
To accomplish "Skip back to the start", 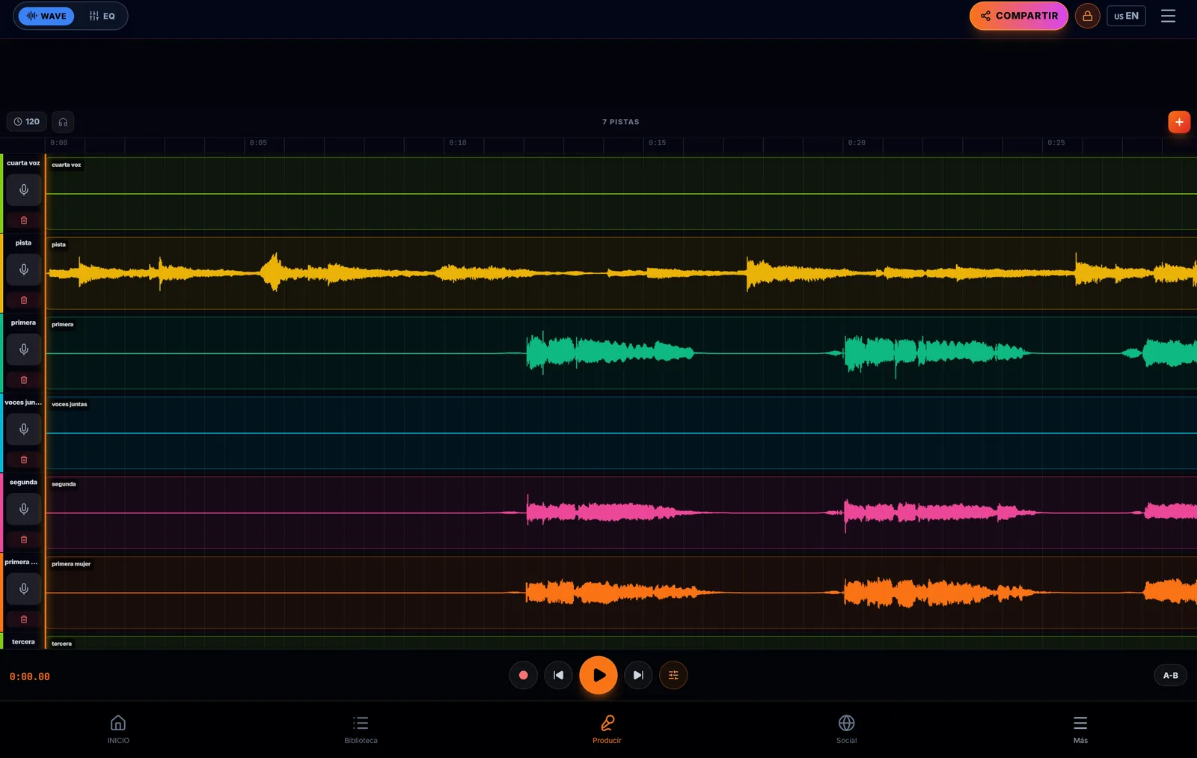I will [x=558, y=675].
